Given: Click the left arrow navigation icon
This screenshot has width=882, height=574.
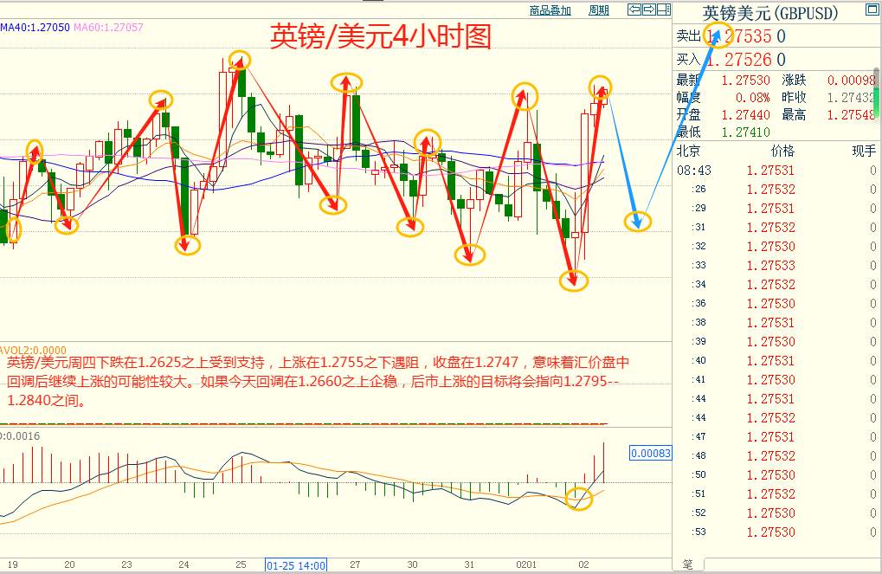Looking at the screenshot, I should pos(634,9).
